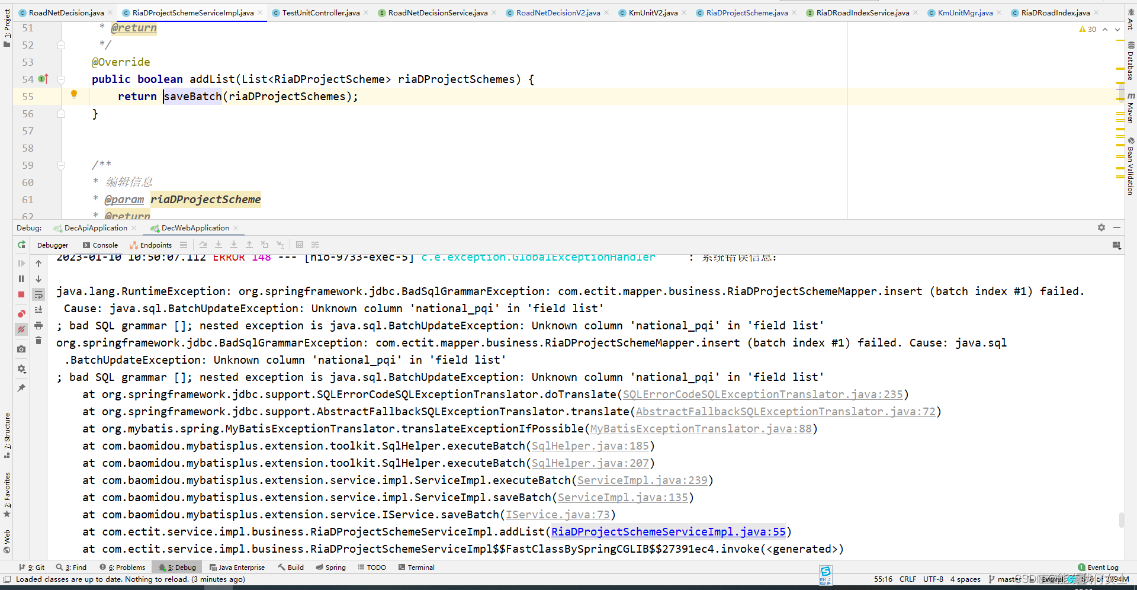Collapse comment fold at line 59
Viewport: 1137px width, 590px height.
(61, 165)
